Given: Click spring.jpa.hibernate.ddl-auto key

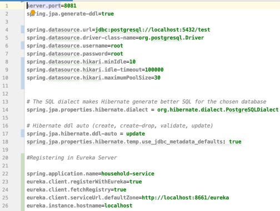Looking at the screenshot, I should coord(72,134).
